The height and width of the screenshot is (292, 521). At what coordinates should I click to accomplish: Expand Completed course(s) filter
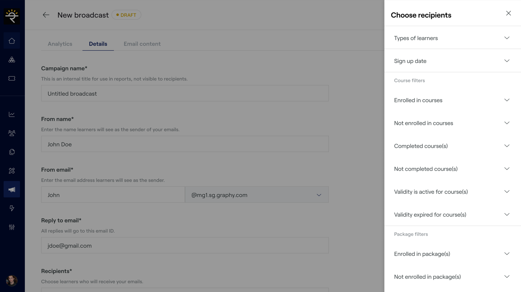pyautogui.click(x=452, y=146)
